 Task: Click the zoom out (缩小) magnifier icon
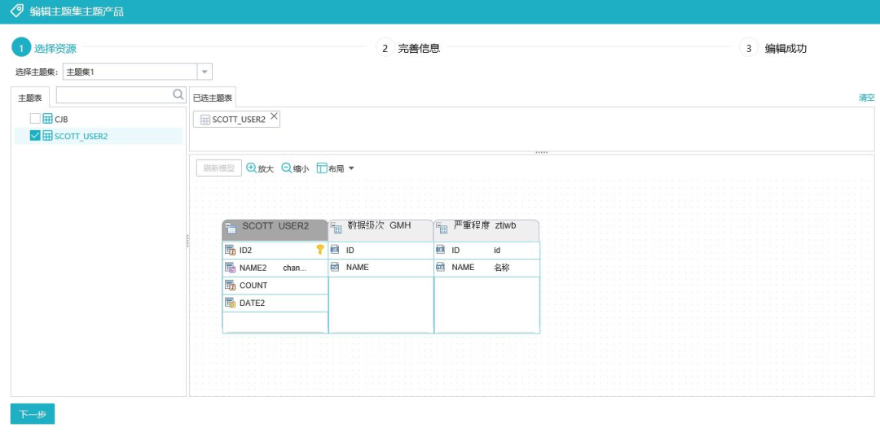coord(286,168)
